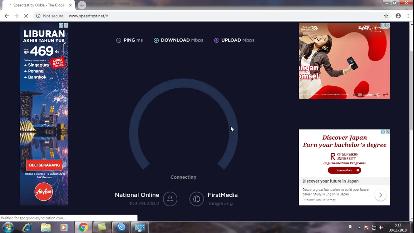Click the network icon in the system tray

click(x=374, y=227)
